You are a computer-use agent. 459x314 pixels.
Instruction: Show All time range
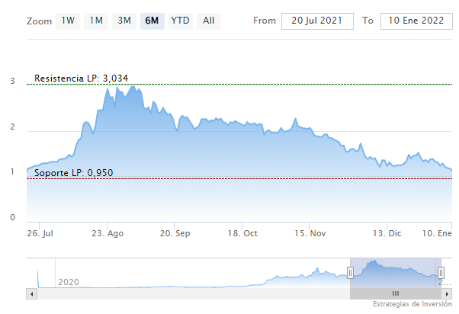[x=209, y=21]
